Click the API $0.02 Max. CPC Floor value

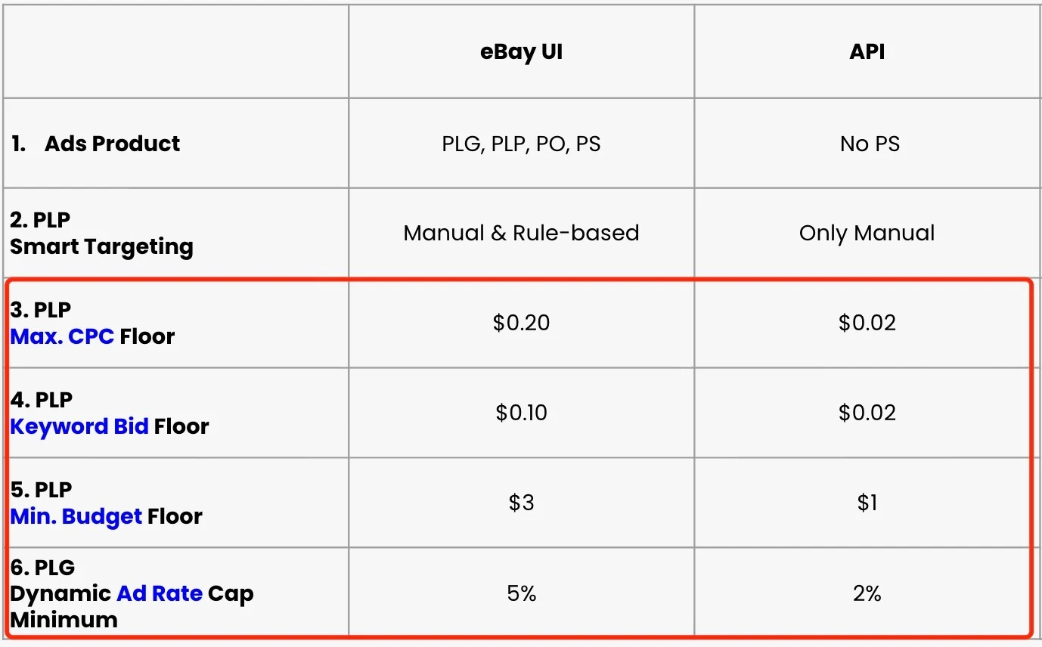coord(867,323)
